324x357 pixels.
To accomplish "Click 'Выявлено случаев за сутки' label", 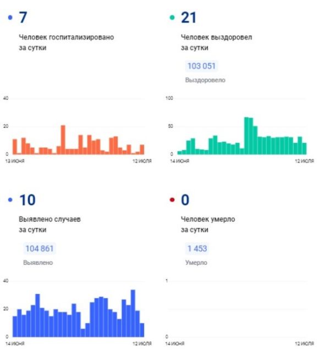I will 50,225.
